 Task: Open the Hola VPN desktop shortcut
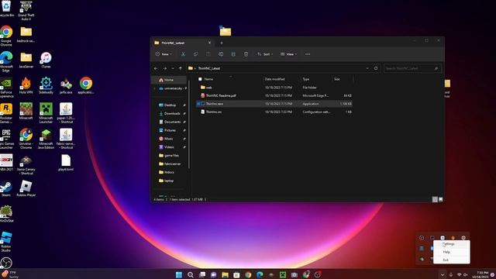(x=26, y=86)
